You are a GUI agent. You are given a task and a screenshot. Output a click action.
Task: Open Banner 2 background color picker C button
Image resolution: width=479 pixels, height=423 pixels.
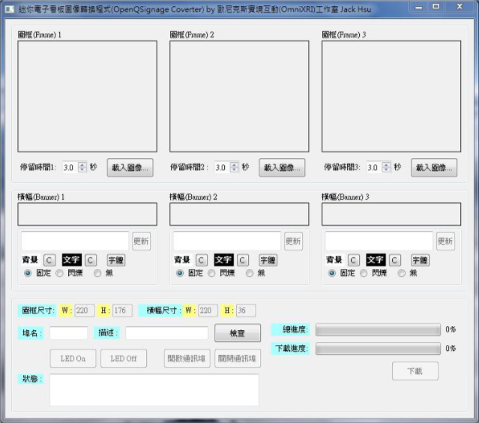pos(202,260)
